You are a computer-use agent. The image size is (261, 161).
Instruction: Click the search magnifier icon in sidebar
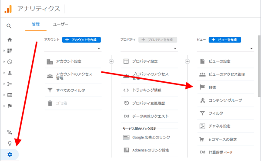point(9,26)
